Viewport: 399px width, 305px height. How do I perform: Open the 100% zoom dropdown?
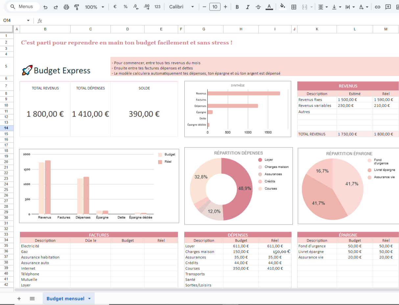coord(95,7)
